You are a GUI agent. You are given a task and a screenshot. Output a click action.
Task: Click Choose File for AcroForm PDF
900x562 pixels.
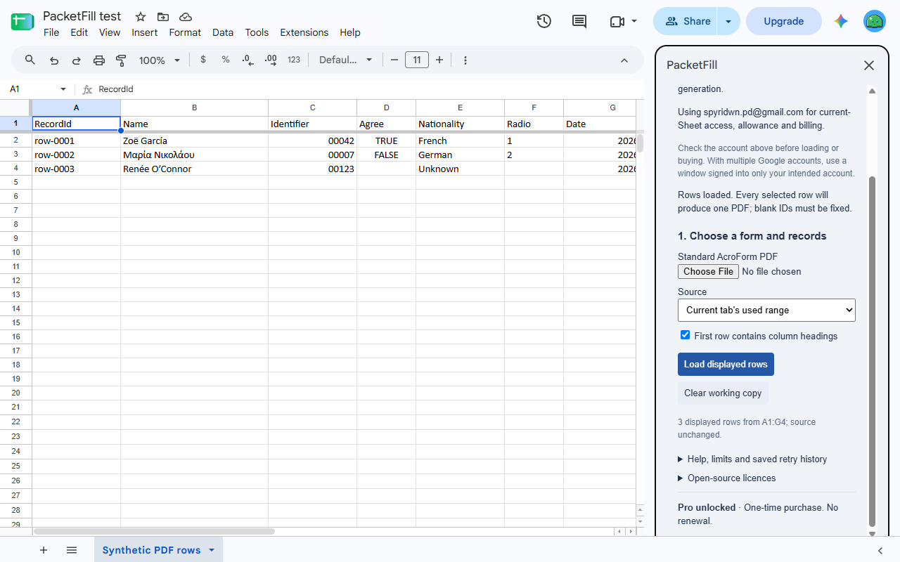pos(708,271)
